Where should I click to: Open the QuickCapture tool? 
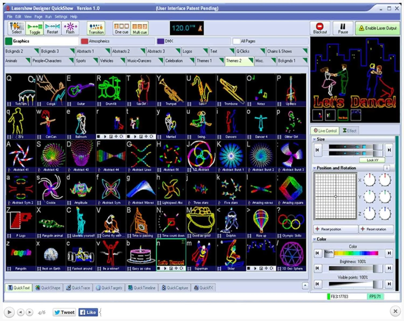click(x=175, y=288)
